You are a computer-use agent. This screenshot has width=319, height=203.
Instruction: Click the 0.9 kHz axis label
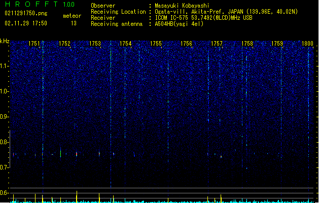[x=4, y=117]
